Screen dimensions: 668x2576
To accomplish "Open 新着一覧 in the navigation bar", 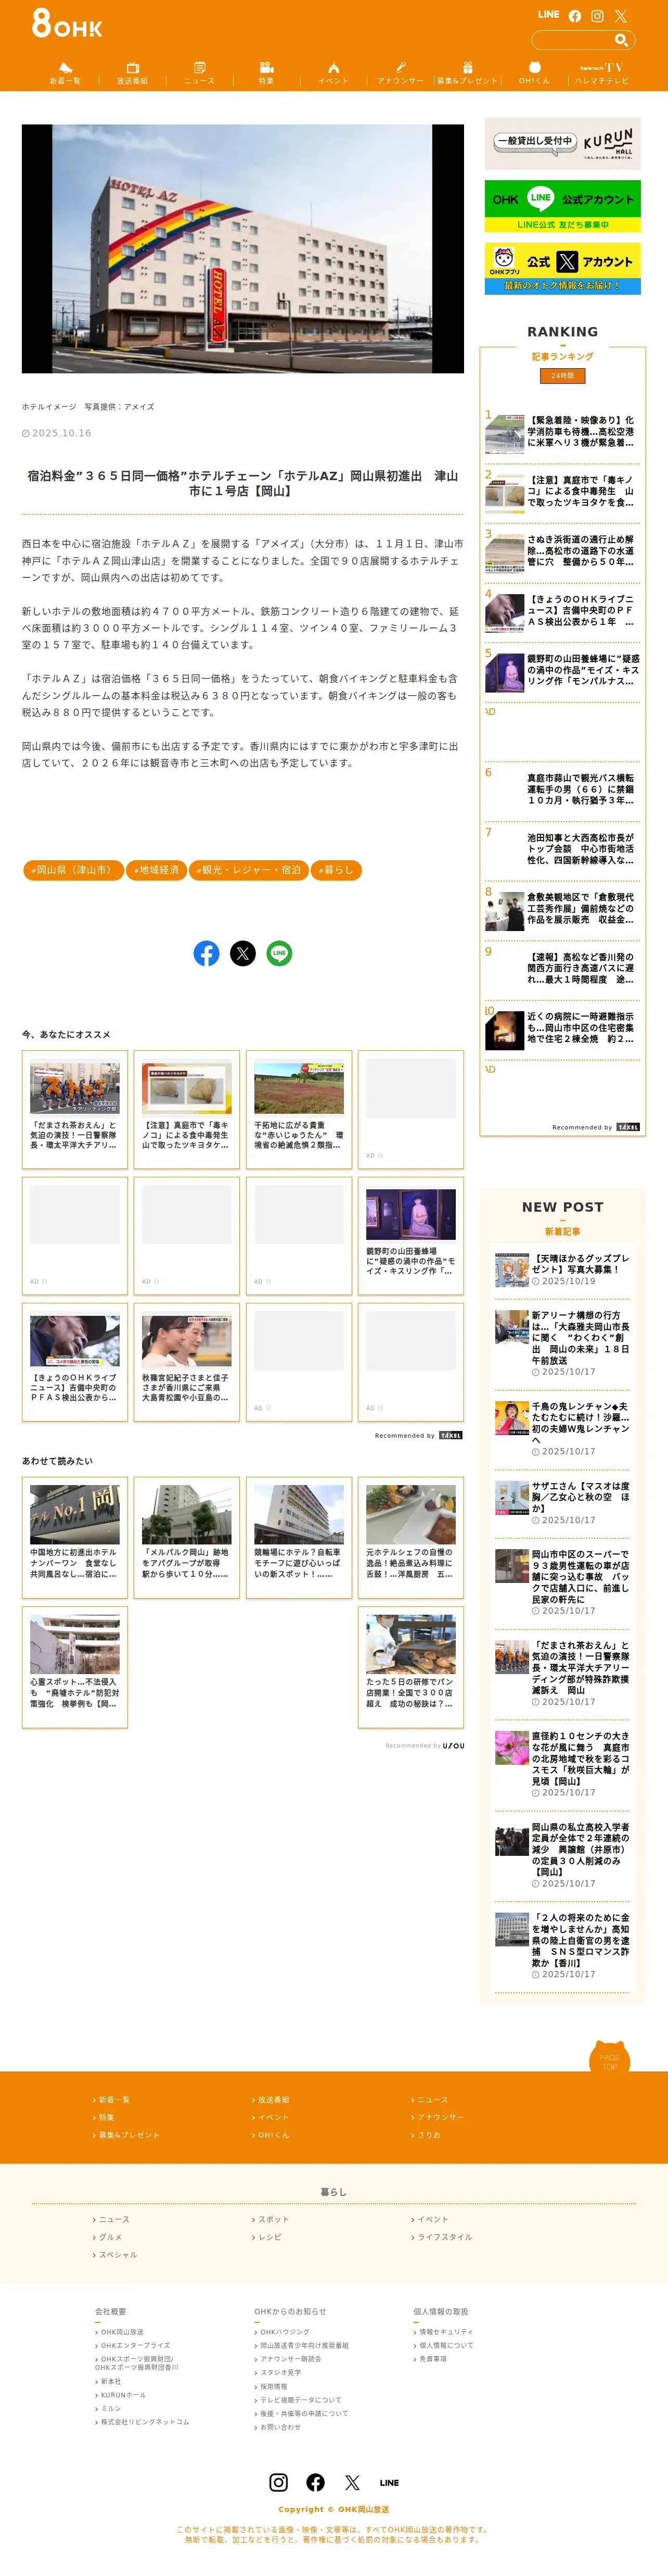I will [65, 74].
